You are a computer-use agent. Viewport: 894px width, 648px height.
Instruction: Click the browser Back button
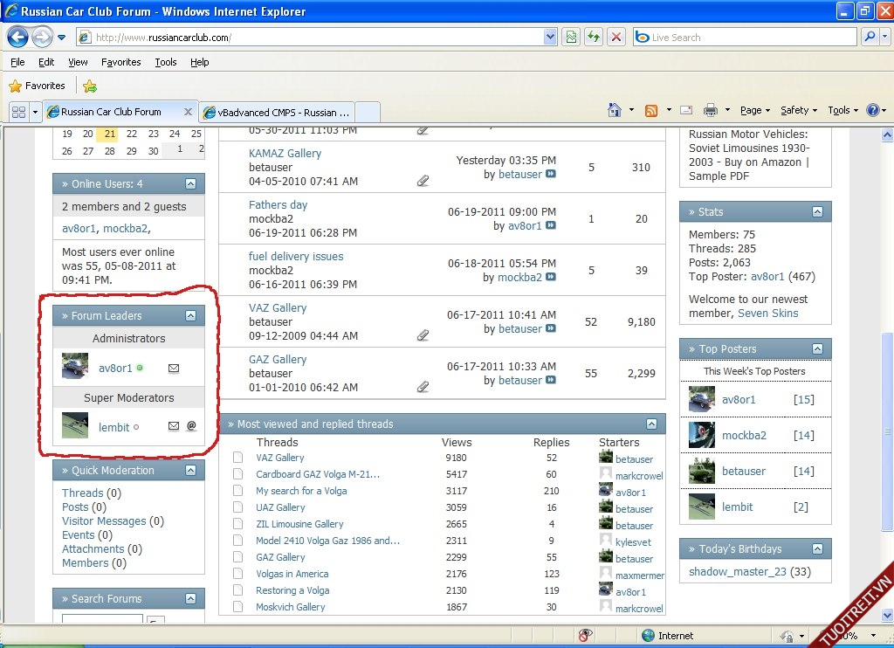point(17,38)
